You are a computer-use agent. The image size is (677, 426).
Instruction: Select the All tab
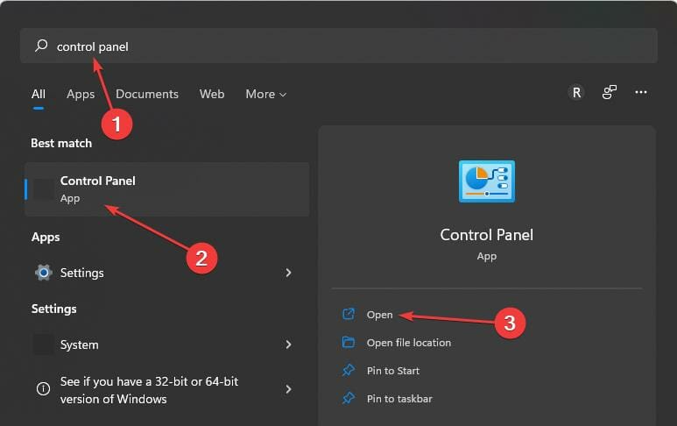point(38,94)
